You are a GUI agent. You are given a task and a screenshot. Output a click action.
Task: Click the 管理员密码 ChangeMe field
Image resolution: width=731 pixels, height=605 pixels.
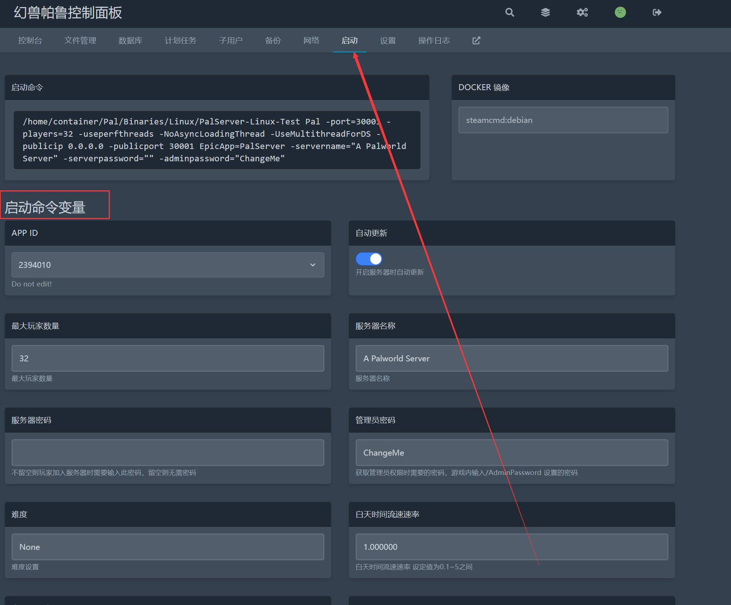pyautogui.click(x=512, y=453)
